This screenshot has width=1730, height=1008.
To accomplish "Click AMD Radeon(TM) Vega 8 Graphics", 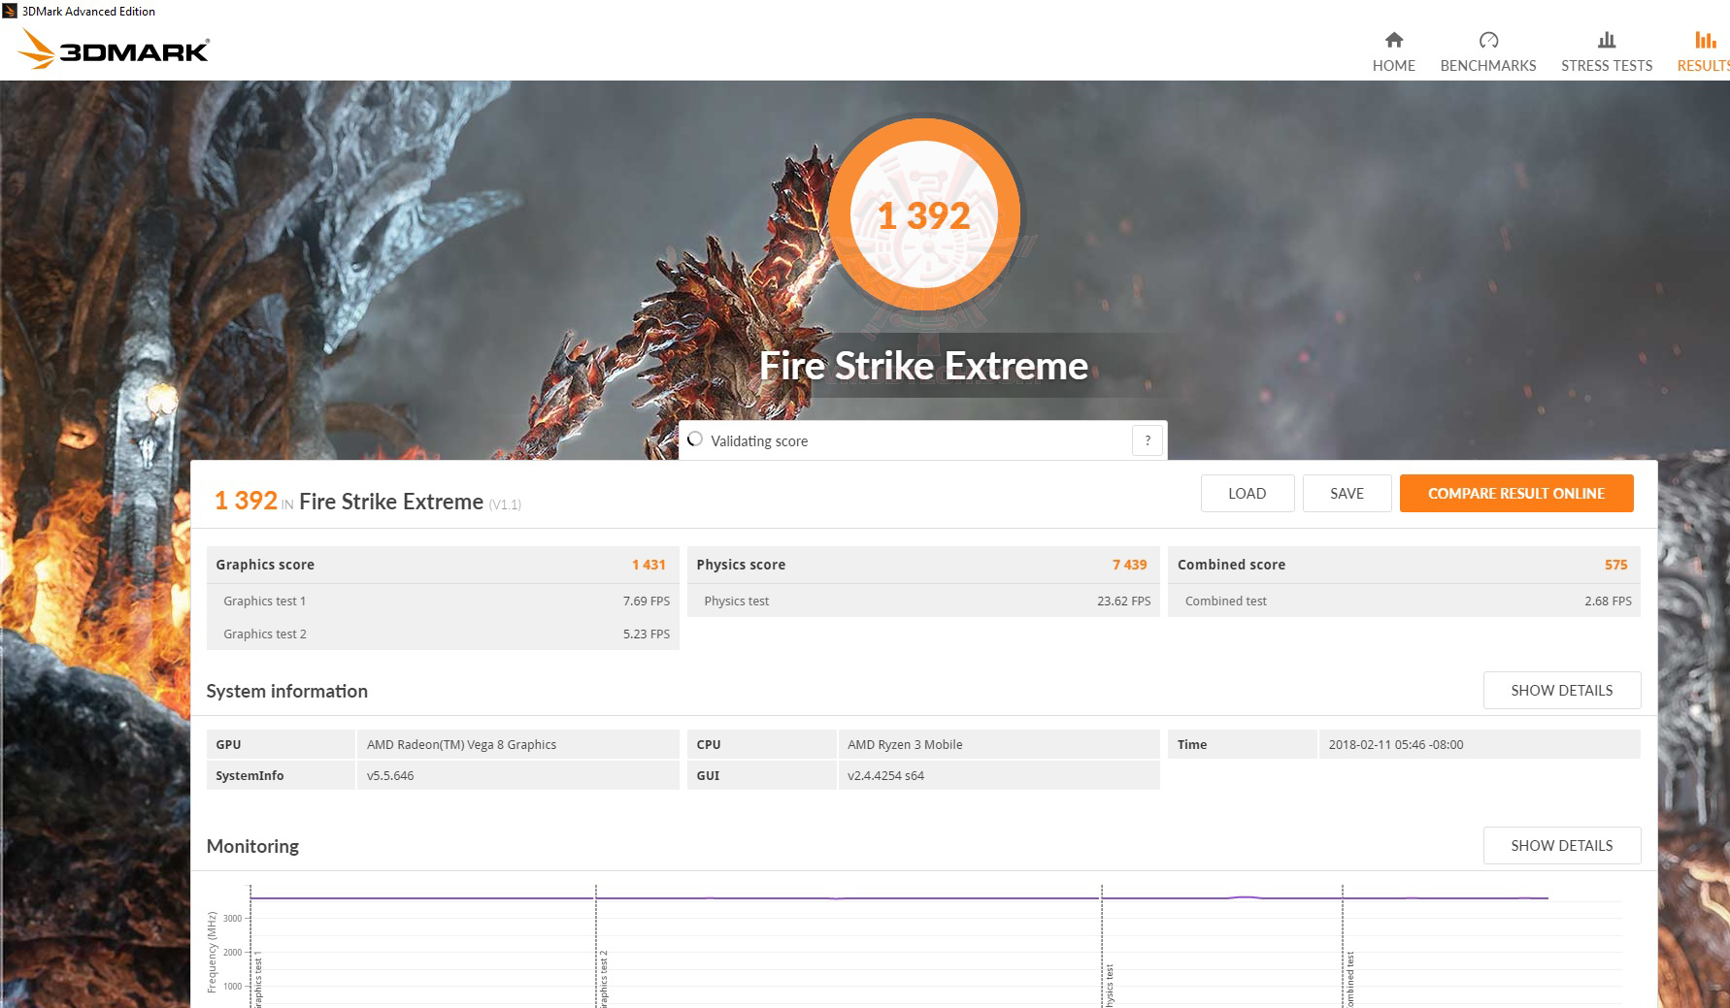I will point(461,744).
